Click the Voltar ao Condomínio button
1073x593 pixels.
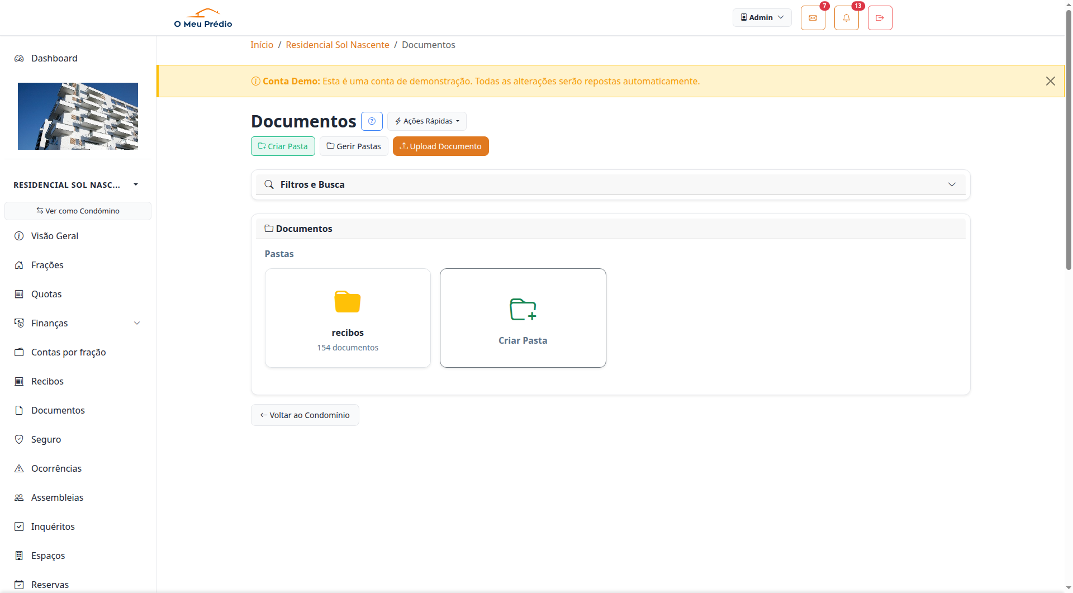(305, 415)
